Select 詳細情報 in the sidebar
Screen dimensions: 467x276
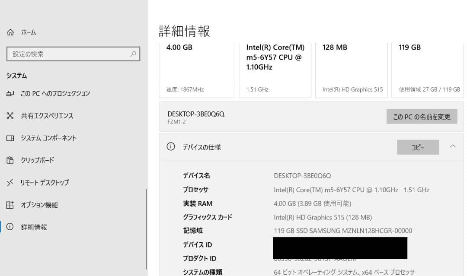34,227
